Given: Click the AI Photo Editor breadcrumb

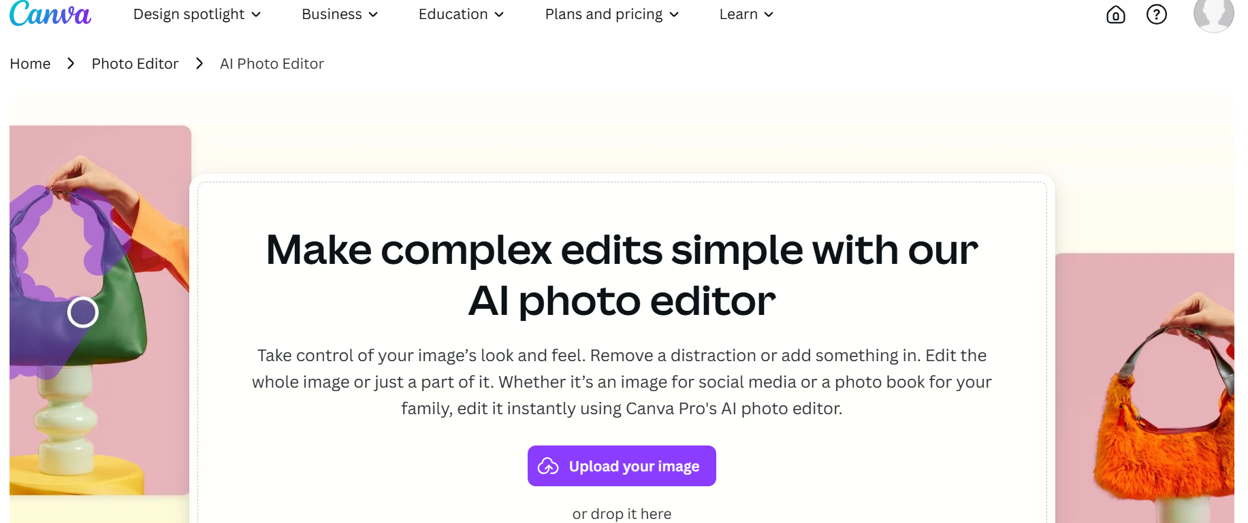Looking at the screenshot, I should [272, 63].
